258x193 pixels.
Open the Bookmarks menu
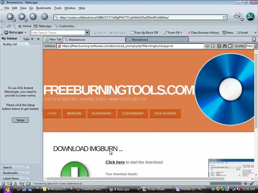(44, 8)
